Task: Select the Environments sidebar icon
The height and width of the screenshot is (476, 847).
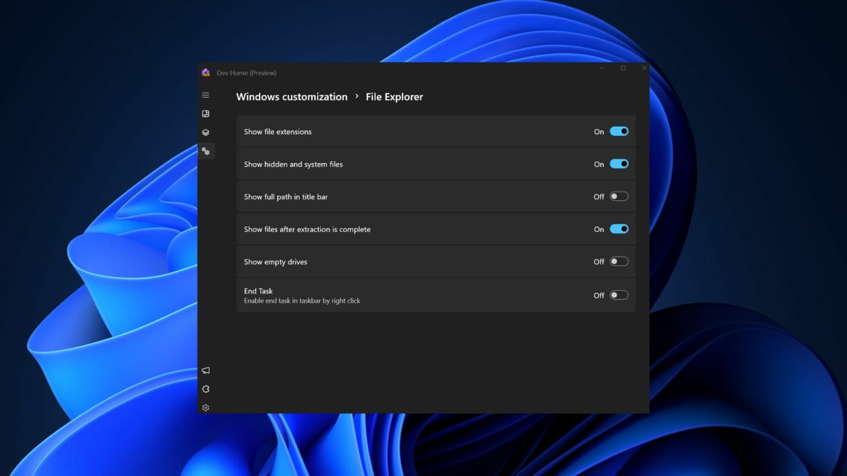Action: coord(206,132)
